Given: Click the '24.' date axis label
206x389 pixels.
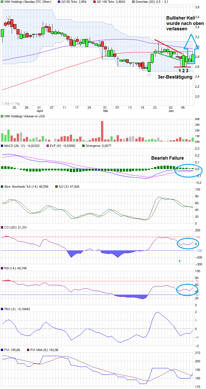Looking at the screenshot, I should coord(89,107).
